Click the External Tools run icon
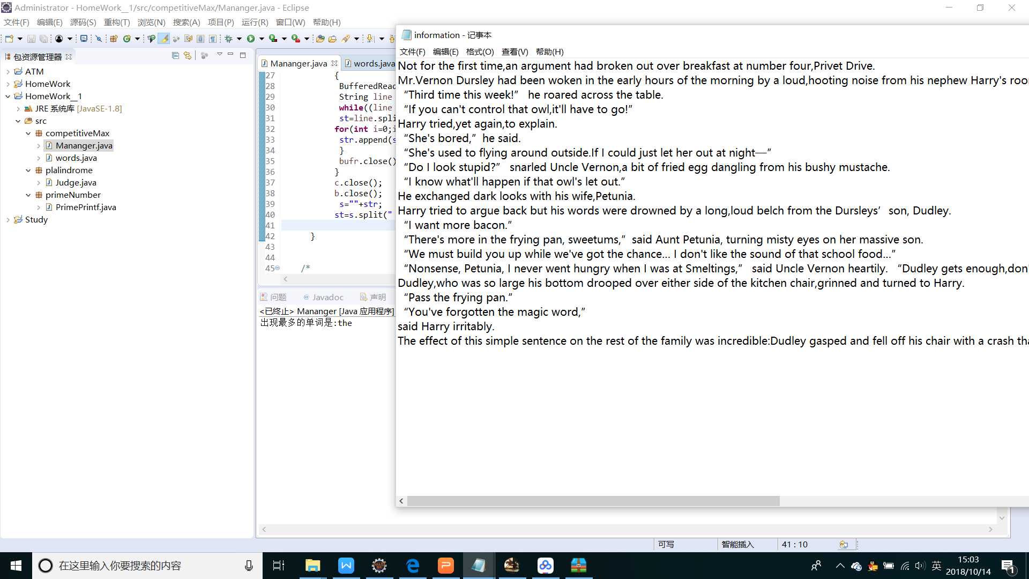 click(x=295, y=39)
